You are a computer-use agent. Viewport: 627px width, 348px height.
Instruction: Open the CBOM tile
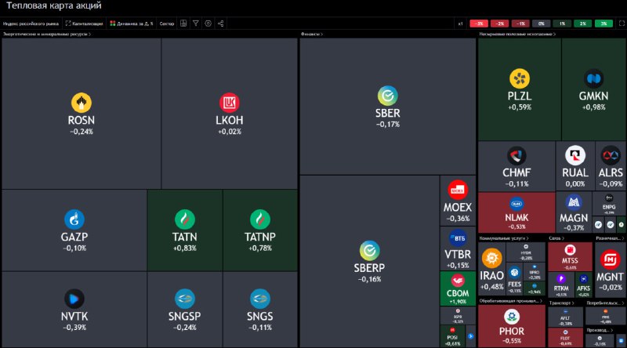click(458, 288)
